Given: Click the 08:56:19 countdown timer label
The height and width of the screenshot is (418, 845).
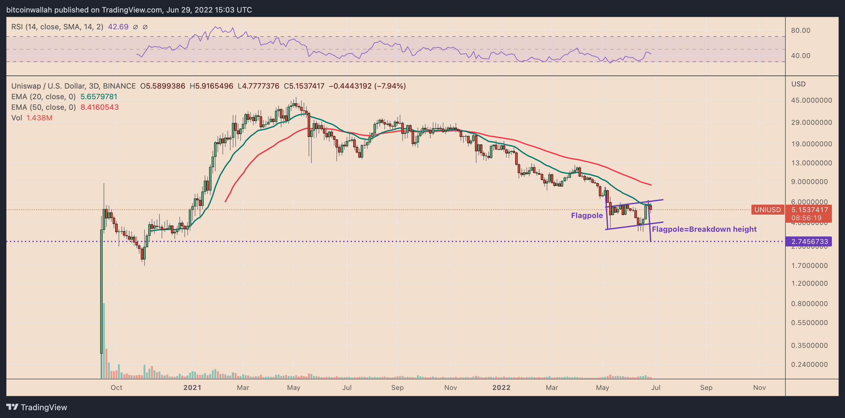Looking at the screenshot, I should point(806,218).
